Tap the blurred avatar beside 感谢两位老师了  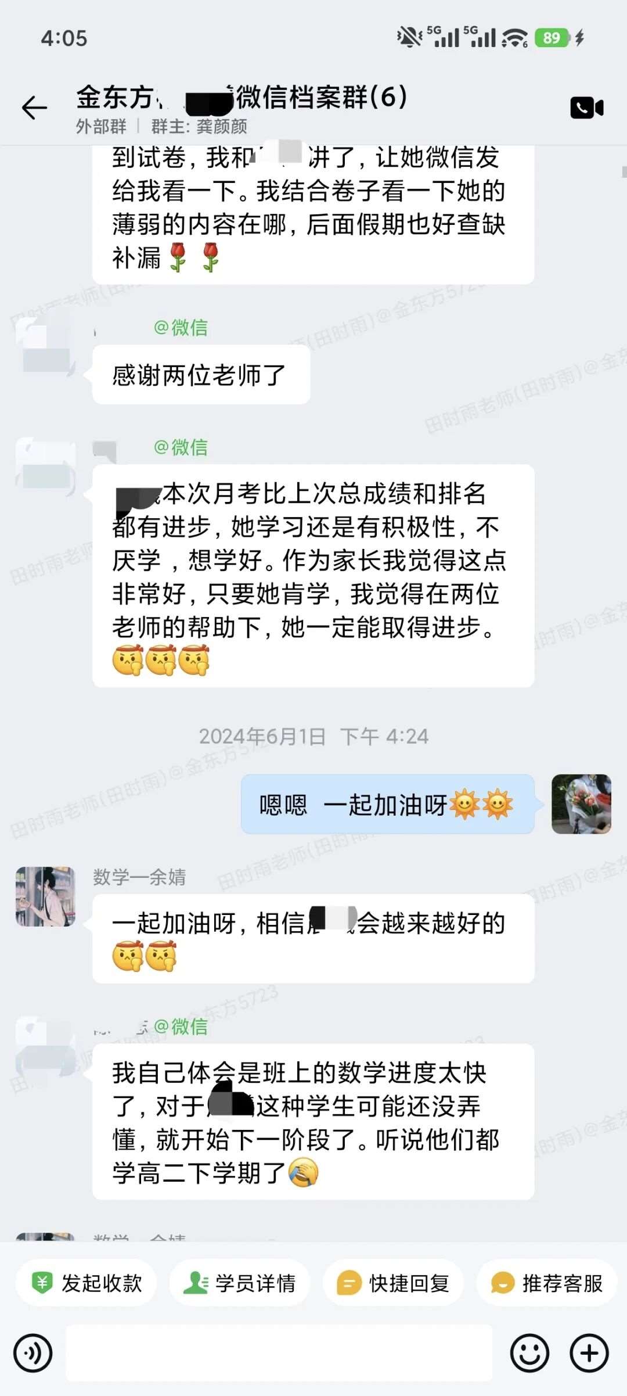pos(45,346)
